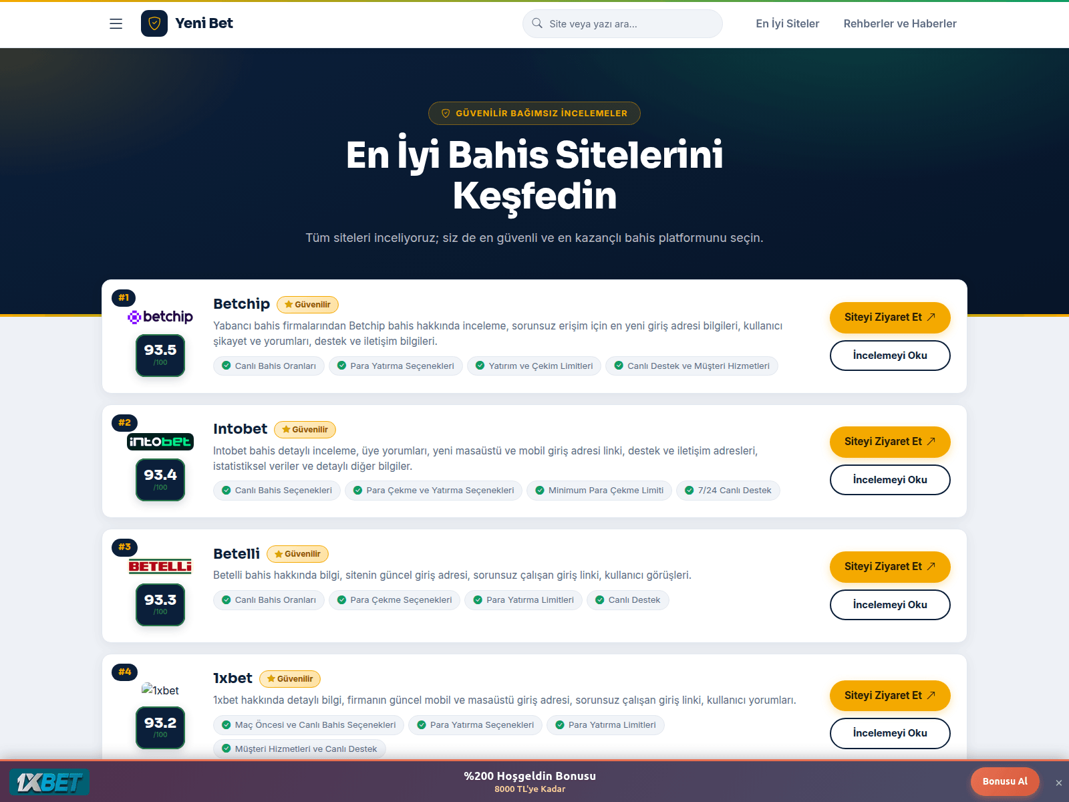This screenshot has height=802, width=1069.
Task: Click Betelli Canlı Destek tag
Action: 627,600
